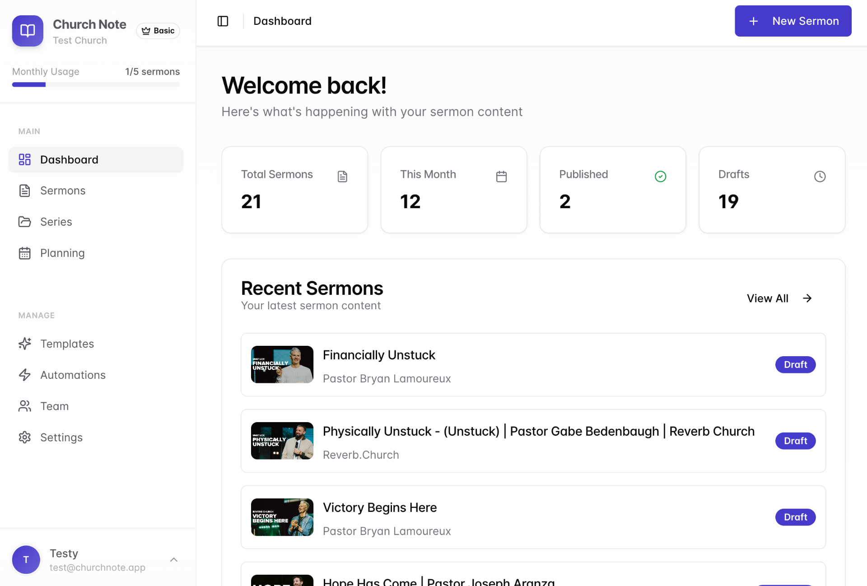
Task: Open the Team people icon
Action: [24, 406]
